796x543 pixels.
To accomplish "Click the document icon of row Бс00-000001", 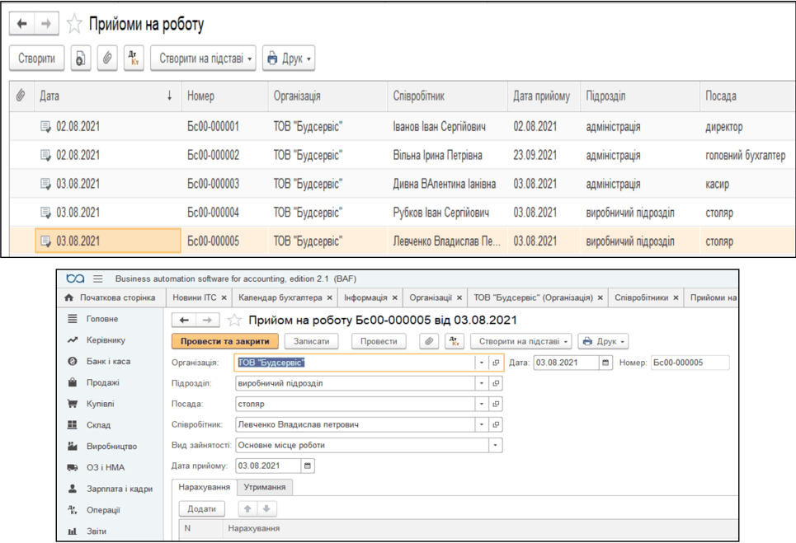I will [x=45, y=126].
